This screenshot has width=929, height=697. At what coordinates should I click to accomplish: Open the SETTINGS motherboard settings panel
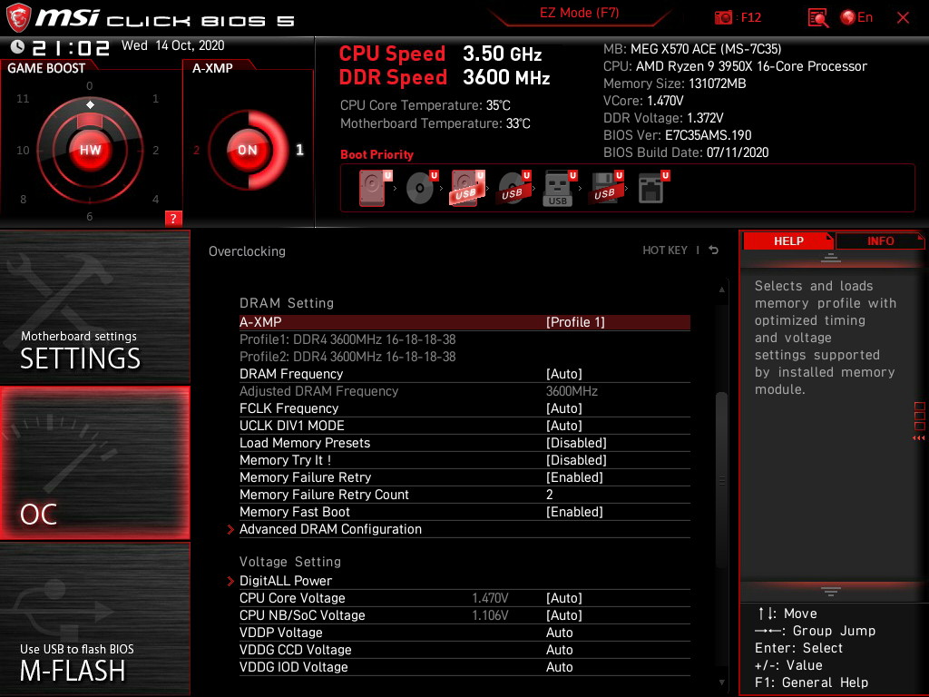(x=94, y=307)
